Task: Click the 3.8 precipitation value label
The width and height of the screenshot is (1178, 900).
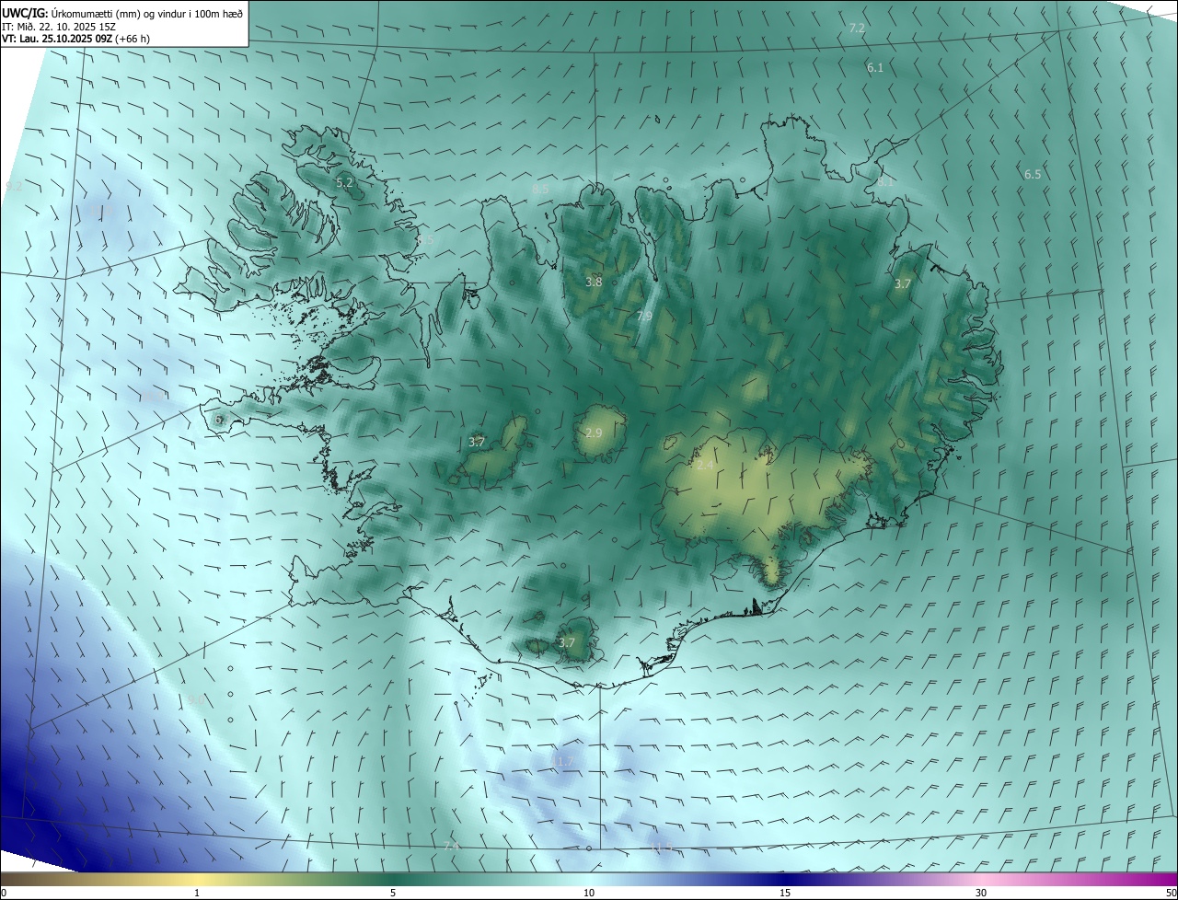Action: 594,282
